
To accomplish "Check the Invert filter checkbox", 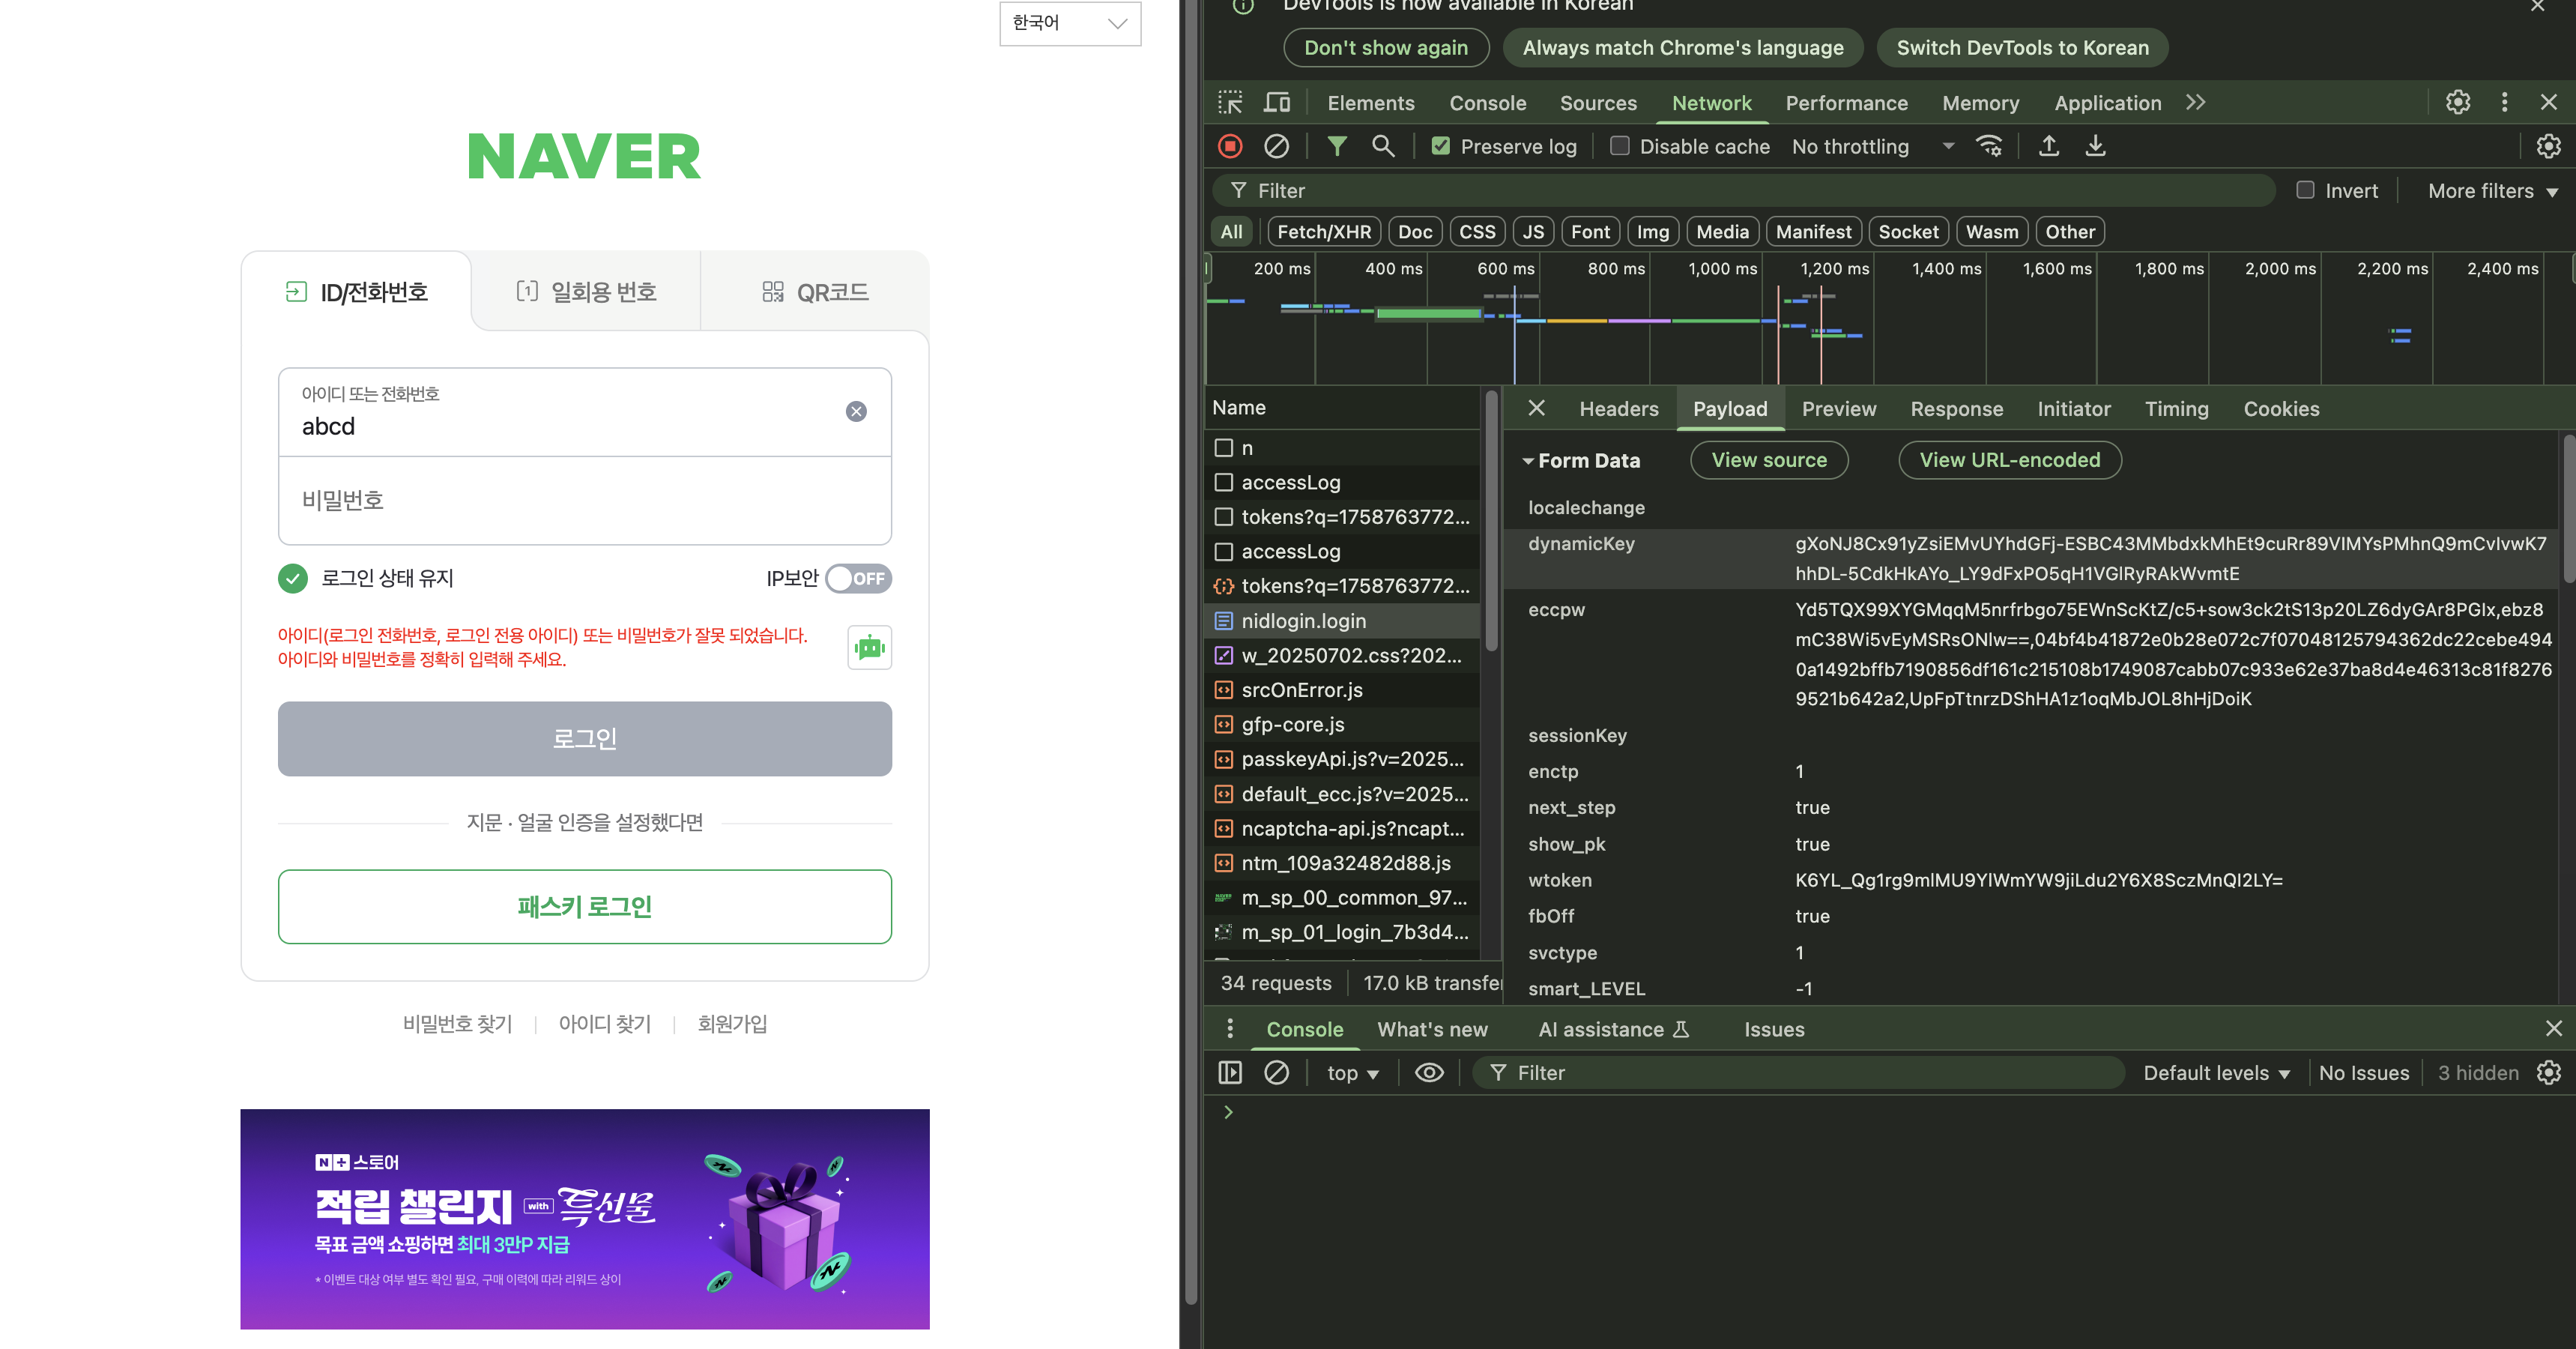I will [2305, 191].
